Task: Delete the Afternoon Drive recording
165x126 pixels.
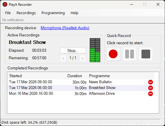Action: pyautogui.click(x=150, y=94)
